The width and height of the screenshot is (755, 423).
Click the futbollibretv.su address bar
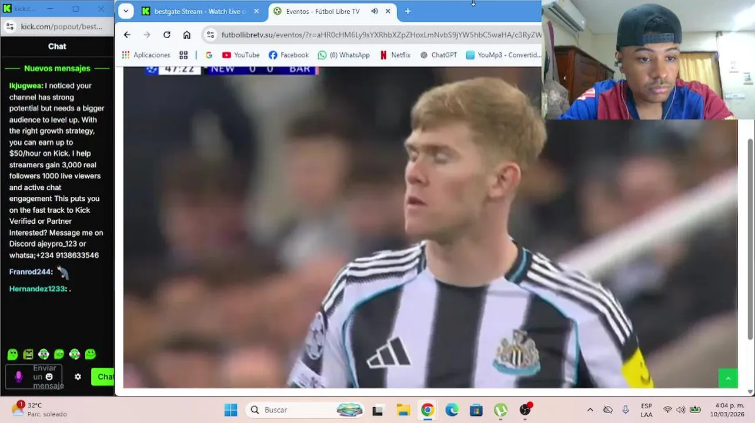point(380,35)
